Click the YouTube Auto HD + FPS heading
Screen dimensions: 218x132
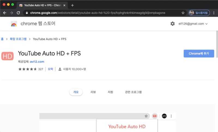(x=49, y=53)
